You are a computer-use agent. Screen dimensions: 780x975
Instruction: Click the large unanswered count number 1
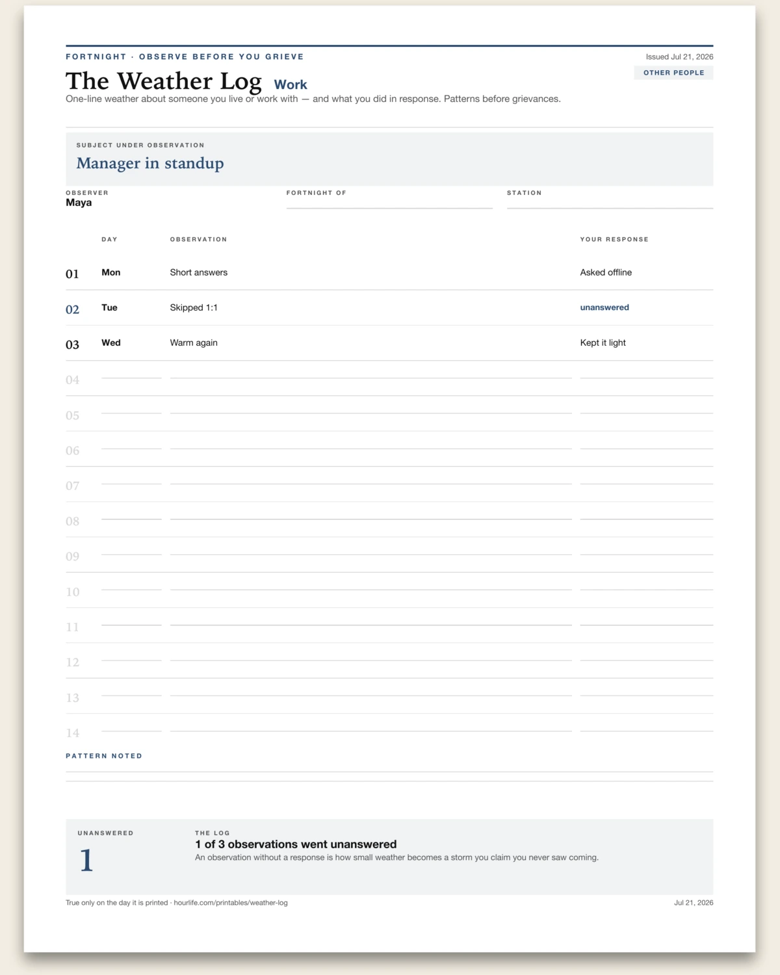(x=86, y=861)
